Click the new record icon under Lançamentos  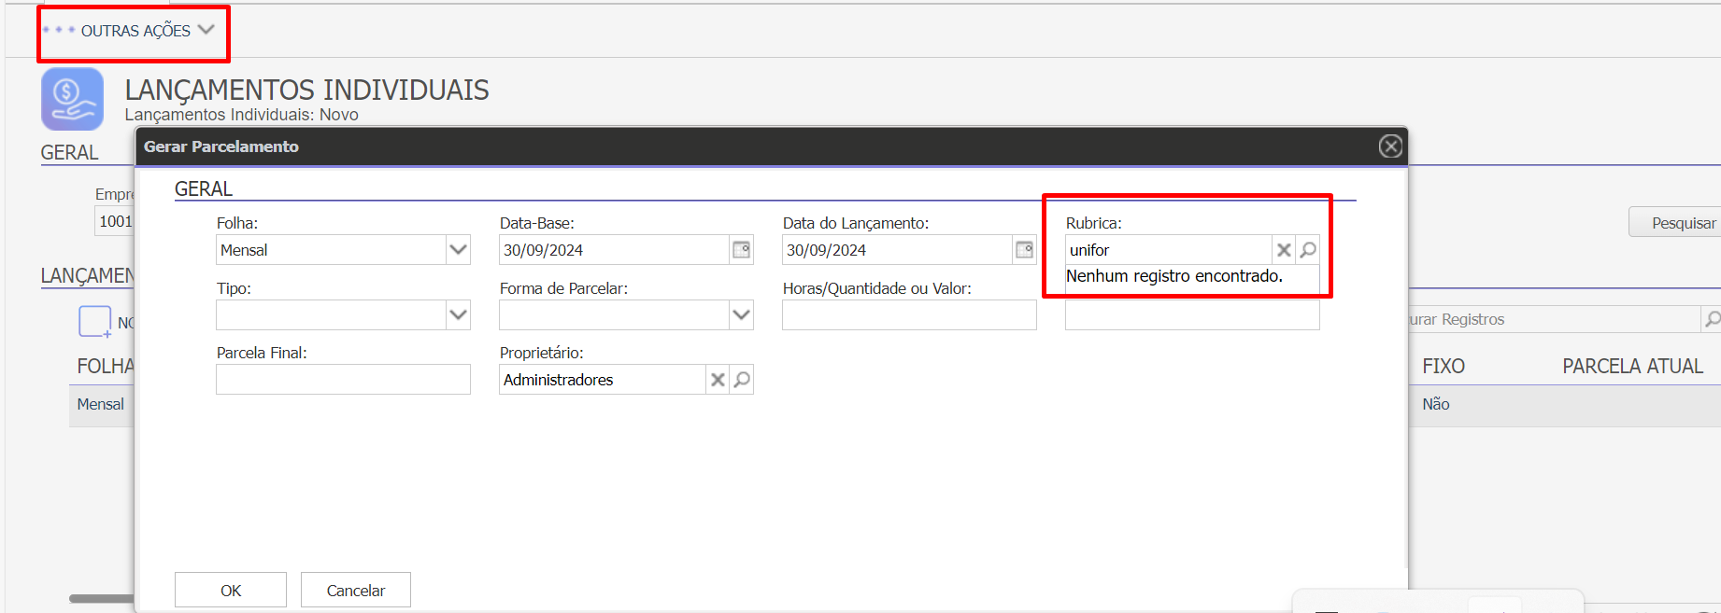tap(95, 322)
